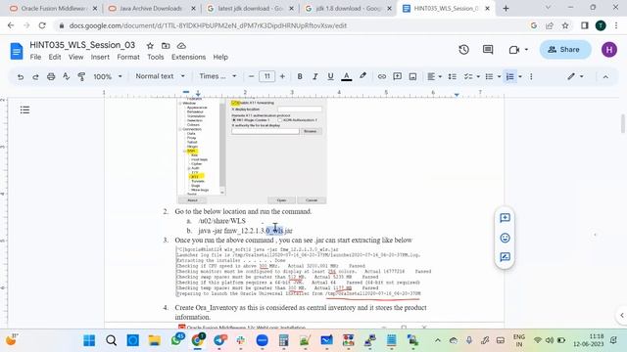Toggle bold formatting

[300, 76]
